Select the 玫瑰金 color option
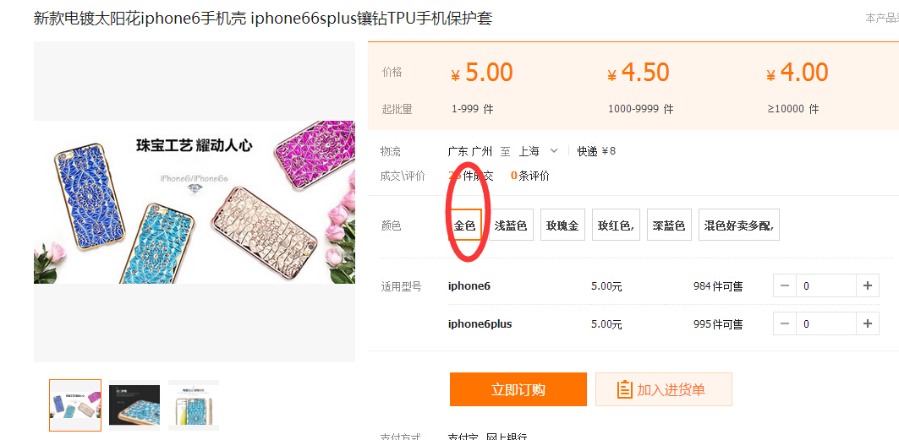The height and width of the screenshot is (440, 899). [x=562, y=225]
